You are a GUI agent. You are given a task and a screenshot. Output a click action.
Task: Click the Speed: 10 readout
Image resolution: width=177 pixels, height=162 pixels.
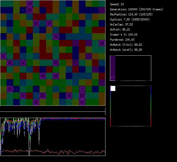tap(117, 4)
